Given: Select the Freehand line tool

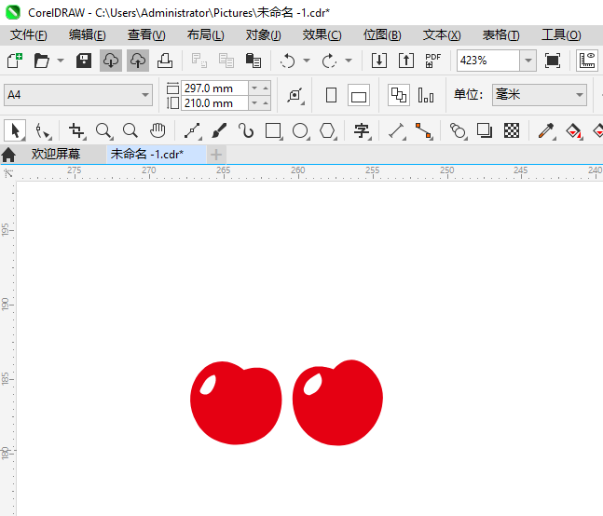Looking at the screenshot, I should (x=193, y=130).
